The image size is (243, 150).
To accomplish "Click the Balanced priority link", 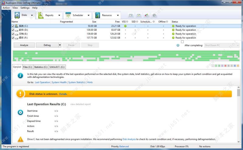I will coord(124,146).
